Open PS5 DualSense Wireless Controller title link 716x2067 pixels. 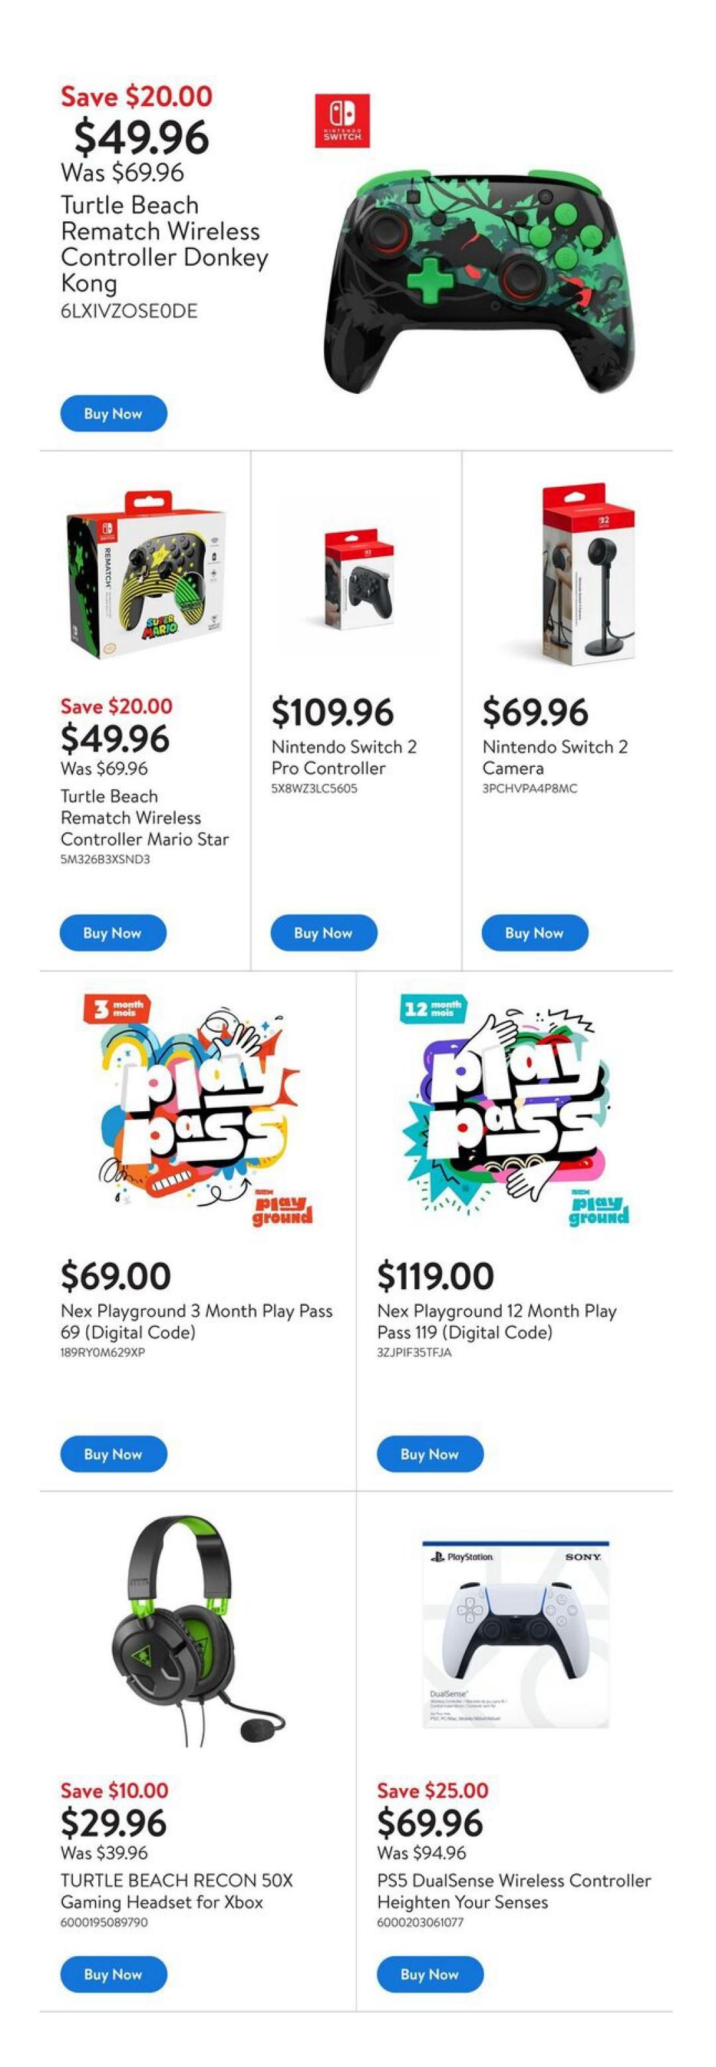513,1890
